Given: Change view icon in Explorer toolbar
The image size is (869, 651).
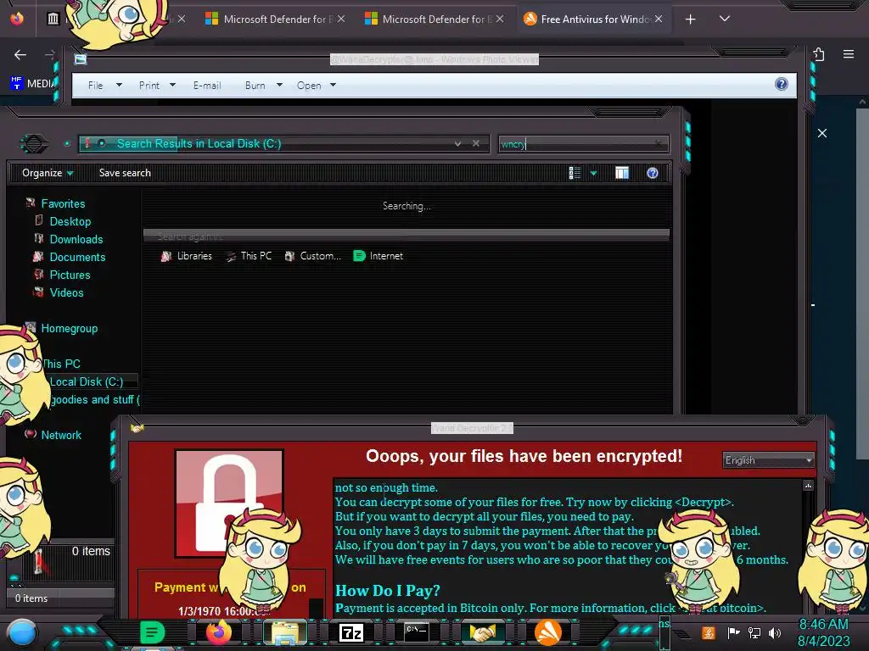Looking at the screenshot, I should click(575, 173).
